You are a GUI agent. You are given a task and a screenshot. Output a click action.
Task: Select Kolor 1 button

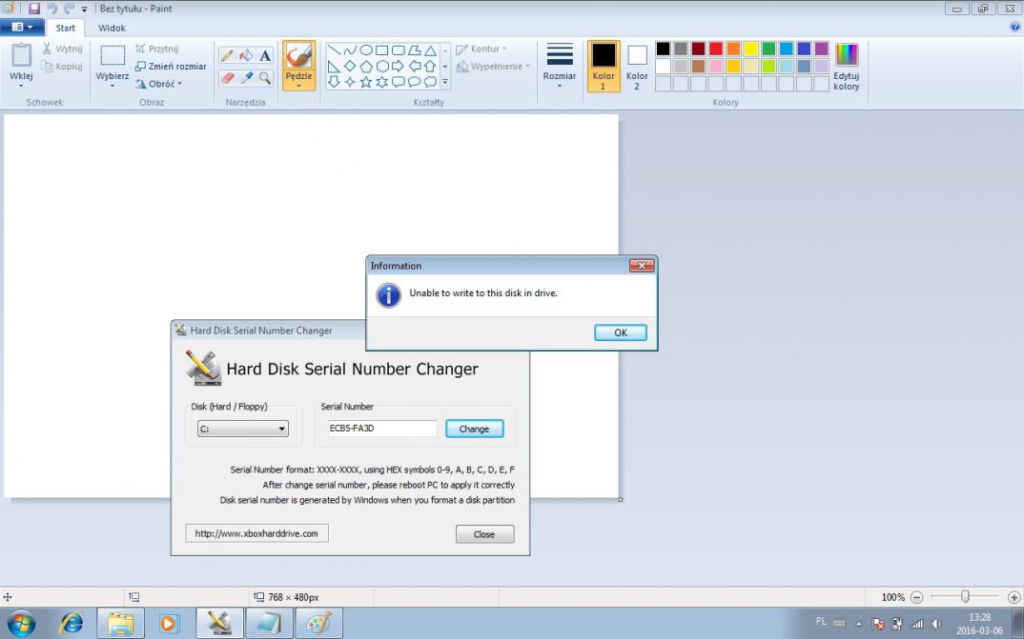[604, 66]
